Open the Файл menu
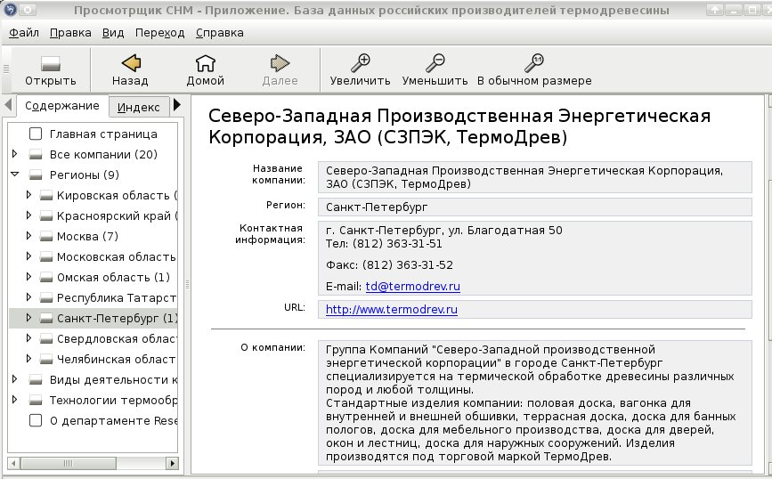Viewport: 772px width, 479px height. [x=24, y=33]
